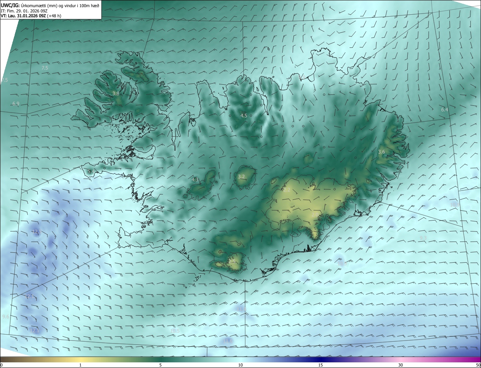Click the '30' tick on the color scale

[401, 365]
